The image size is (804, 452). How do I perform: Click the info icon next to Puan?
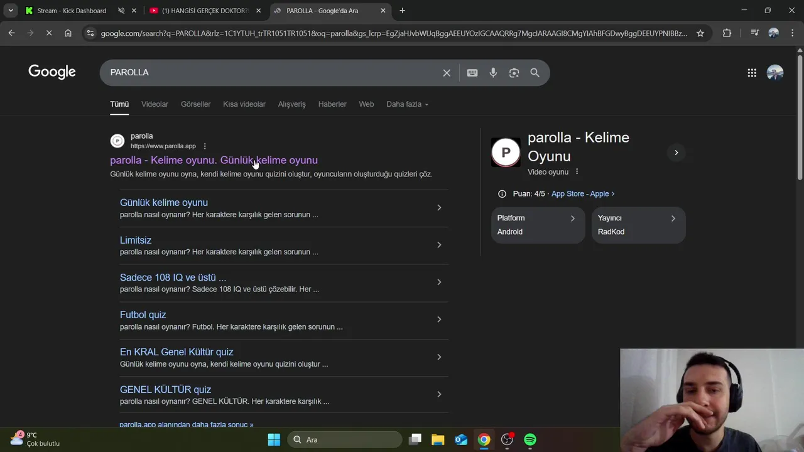coord(502,194)
